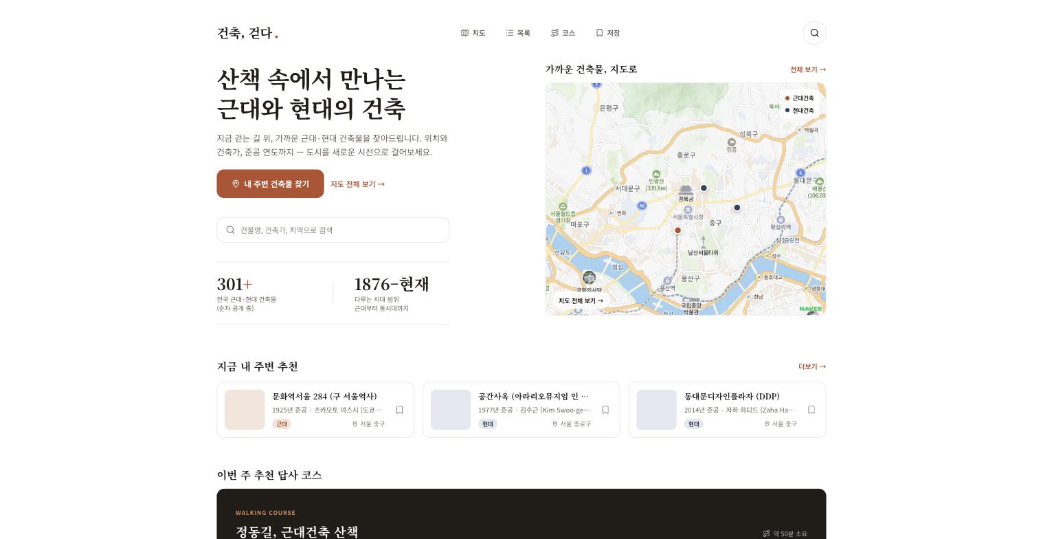Click the 건축, 걷다 logo
Viewport: 1043px width, 539px height.
click(247, 33)
